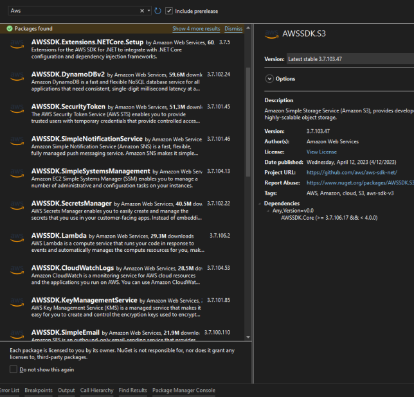Image resolution: width=414 pixels, height=397 pixels.
Task: Open the search history dropdown arrow
Action: click(x=148, y=10)
